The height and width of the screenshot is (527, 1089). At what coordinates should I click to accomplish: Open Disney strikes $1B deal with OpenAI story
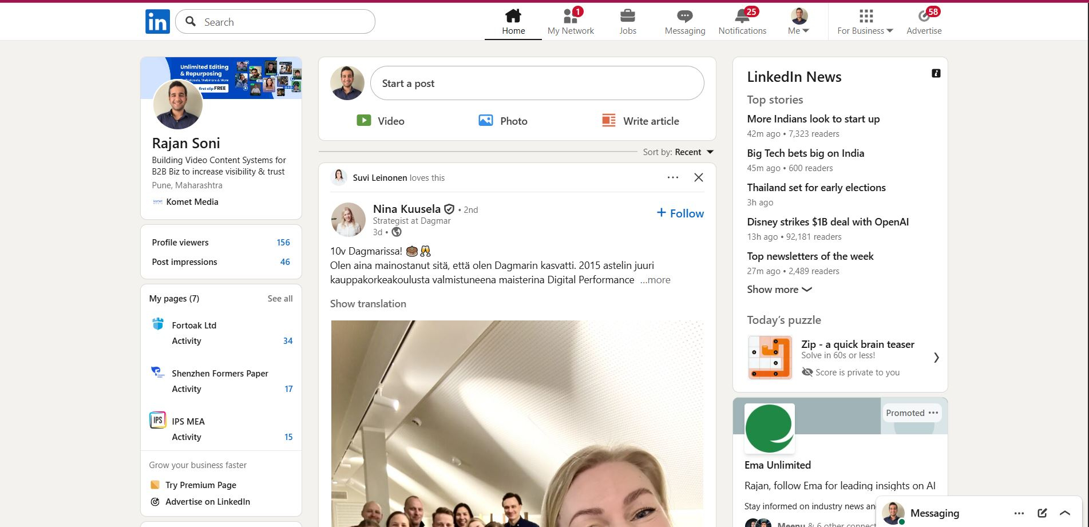point(827,222)
